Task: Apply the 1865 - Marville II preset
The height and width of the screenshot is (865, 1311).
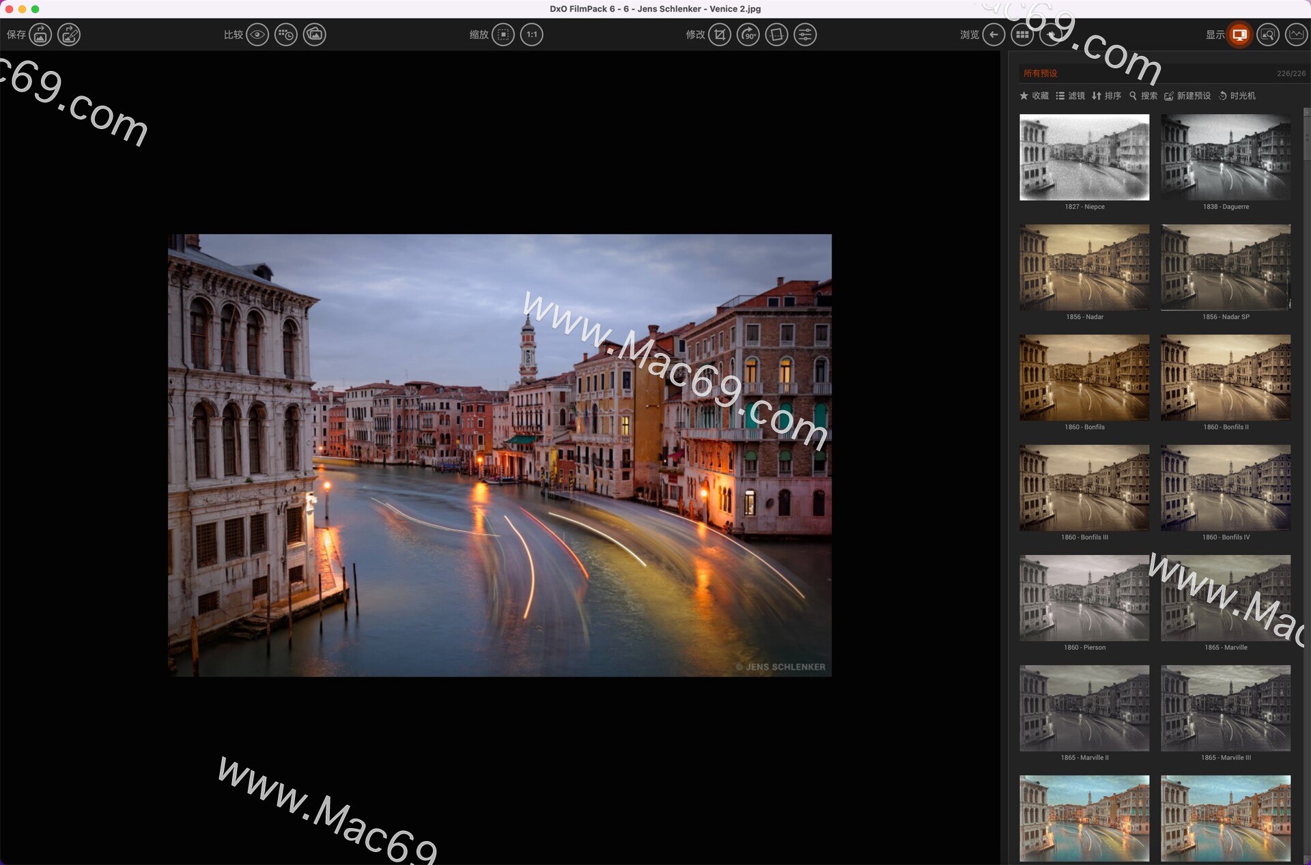Action: pos(1084,708)
